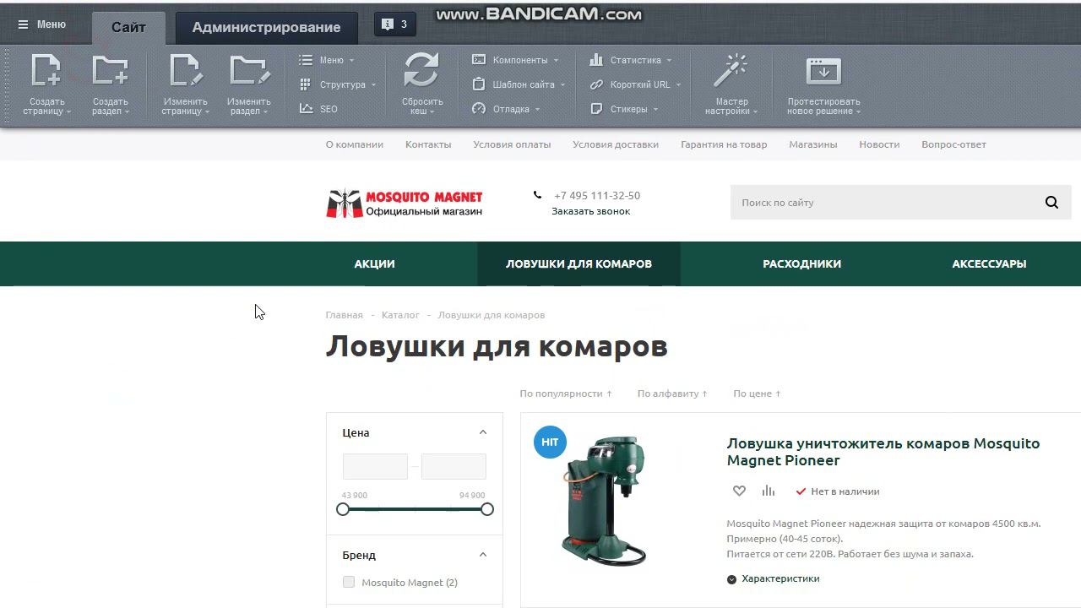This screenshot has height=608, width=1081.
Task: Open Pioneer trap product image
Action: (x=605, y=500)
